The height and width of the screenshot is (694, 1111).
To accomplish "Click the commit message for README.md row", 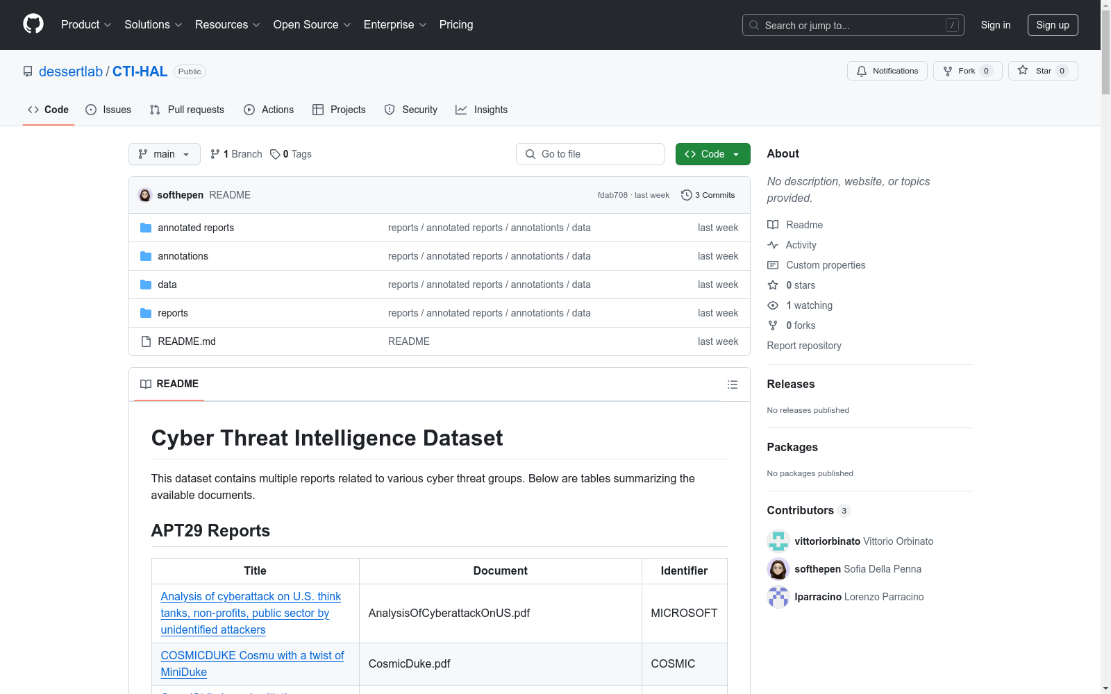I will pyautogui.click(x=409, y=341).
